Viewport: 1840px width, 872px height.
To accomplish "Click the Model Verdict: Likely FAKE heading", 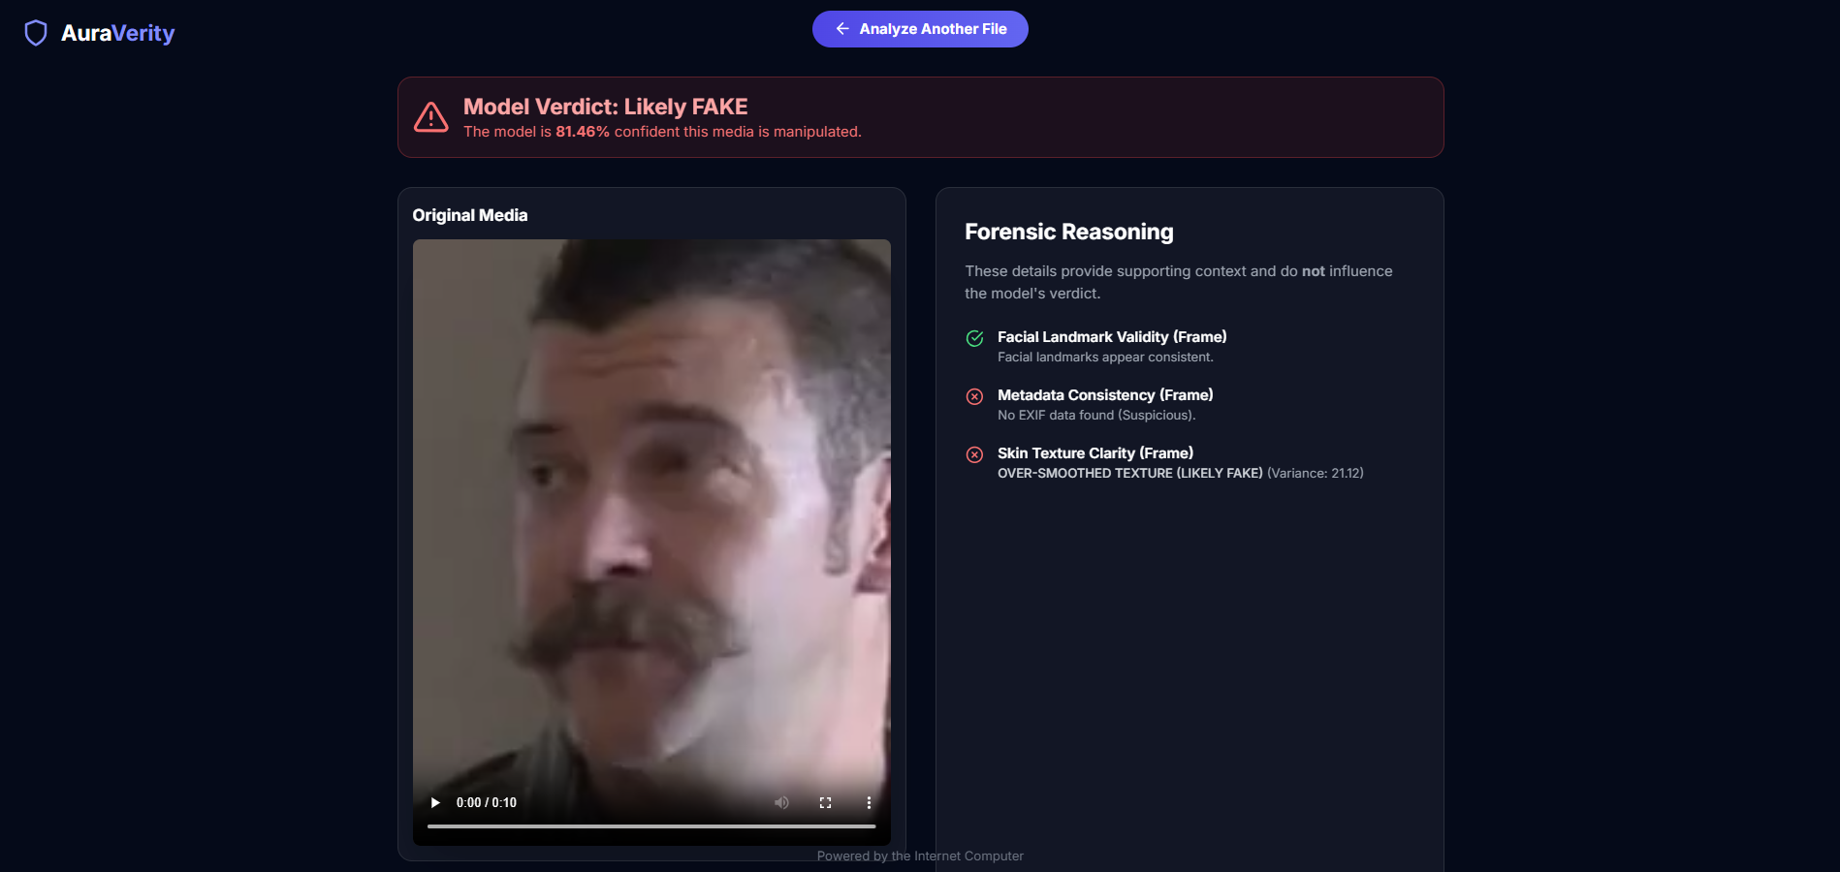I will [x=606, y=107].
